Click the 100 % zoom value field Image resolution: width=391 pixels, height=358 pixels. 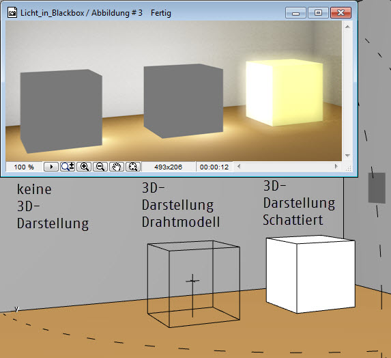click(x=24, y=167)
